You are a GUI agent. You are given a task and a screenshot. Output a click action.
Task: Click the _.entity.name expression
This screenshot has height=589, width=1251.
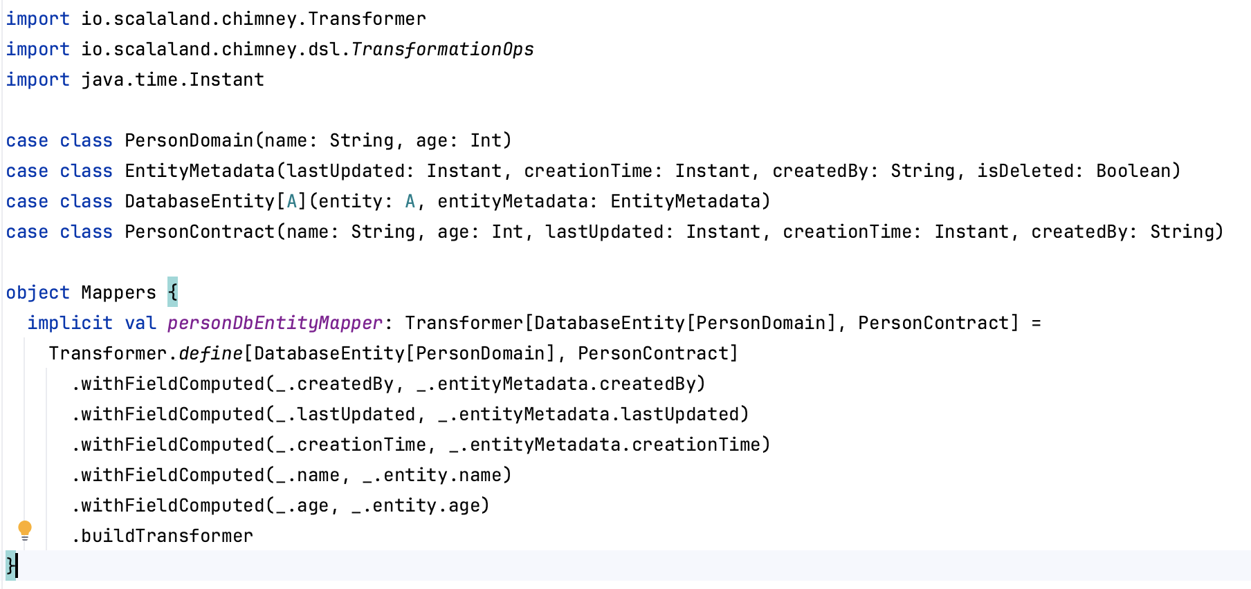point(437,475)
